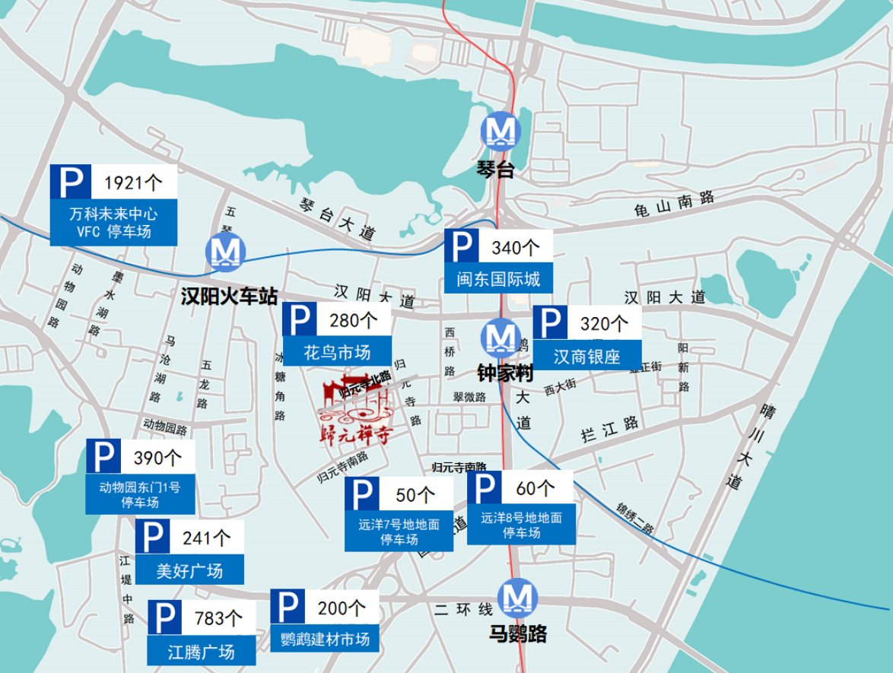Click the 783个 parking count
This screenshot has height=673, width=893.
click(218, 617)
